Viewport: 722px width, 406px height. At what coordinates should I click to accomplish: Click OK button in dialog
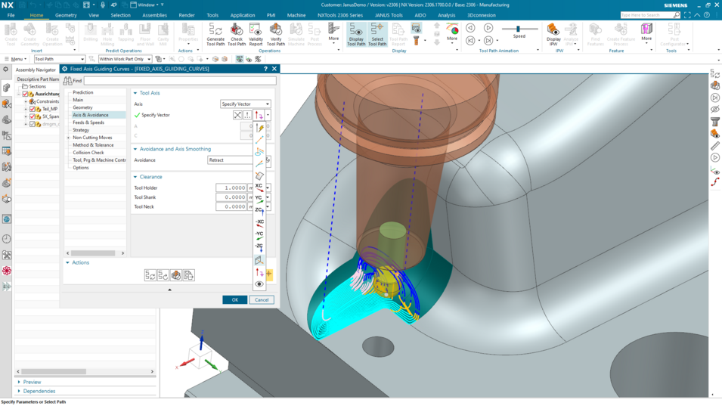point(235,299)
